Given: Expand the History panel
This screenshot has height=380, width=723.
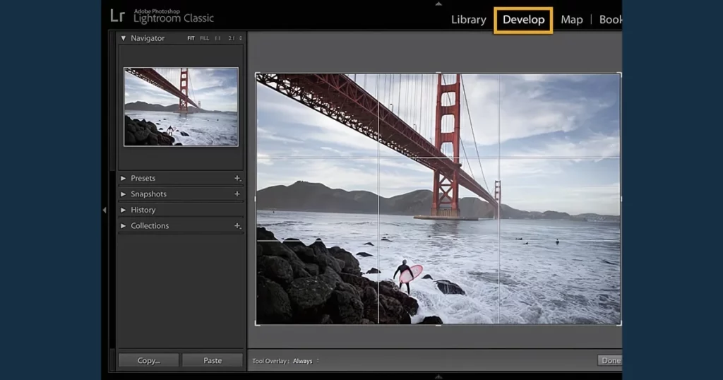Looking at the screenshot, I should [123, 210].
